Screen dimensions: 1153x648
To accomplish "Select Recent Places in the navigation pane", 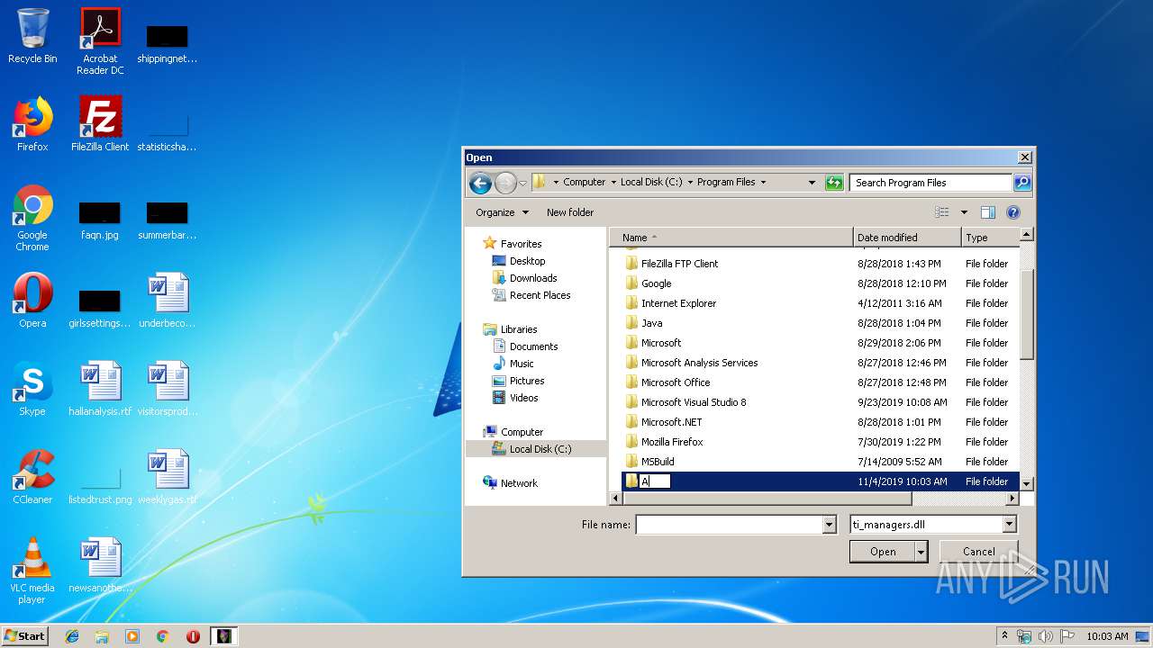I will pos(540,295).
